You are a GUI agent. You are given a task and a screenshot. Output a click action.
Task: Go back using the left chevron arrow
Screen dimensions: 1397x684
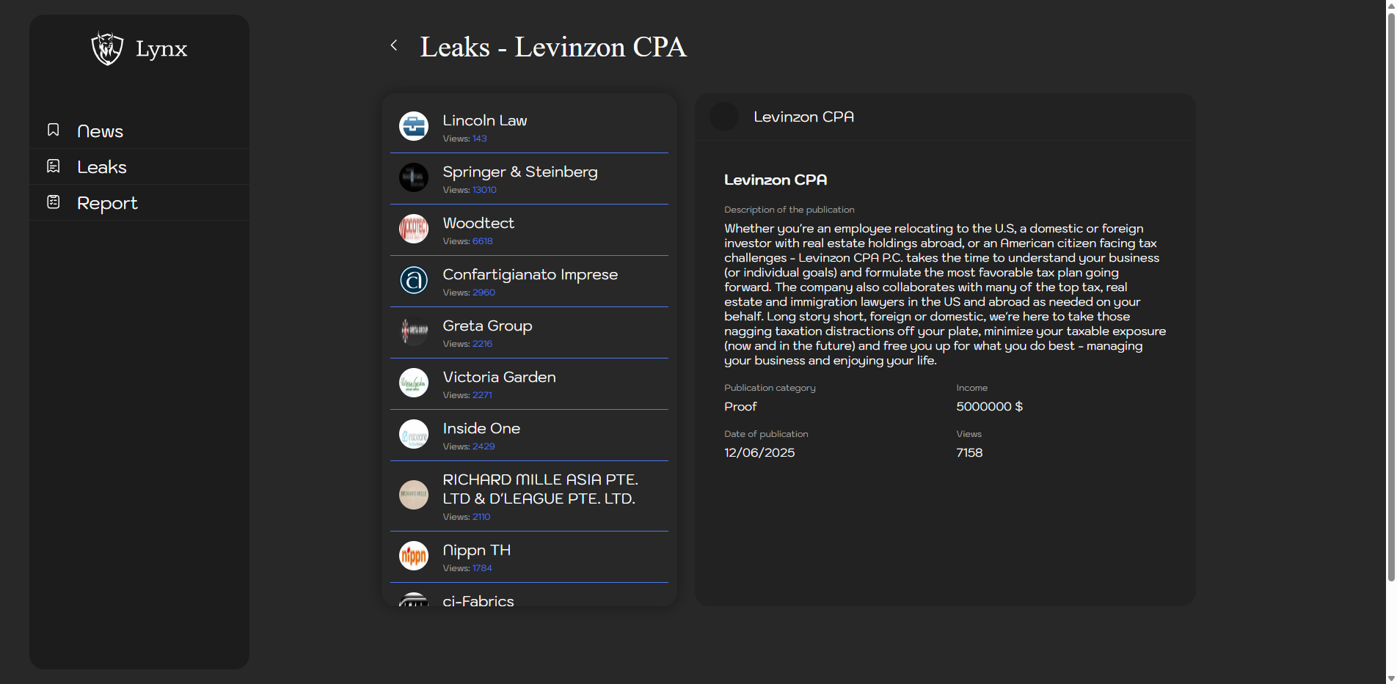(x=394, y=45)
